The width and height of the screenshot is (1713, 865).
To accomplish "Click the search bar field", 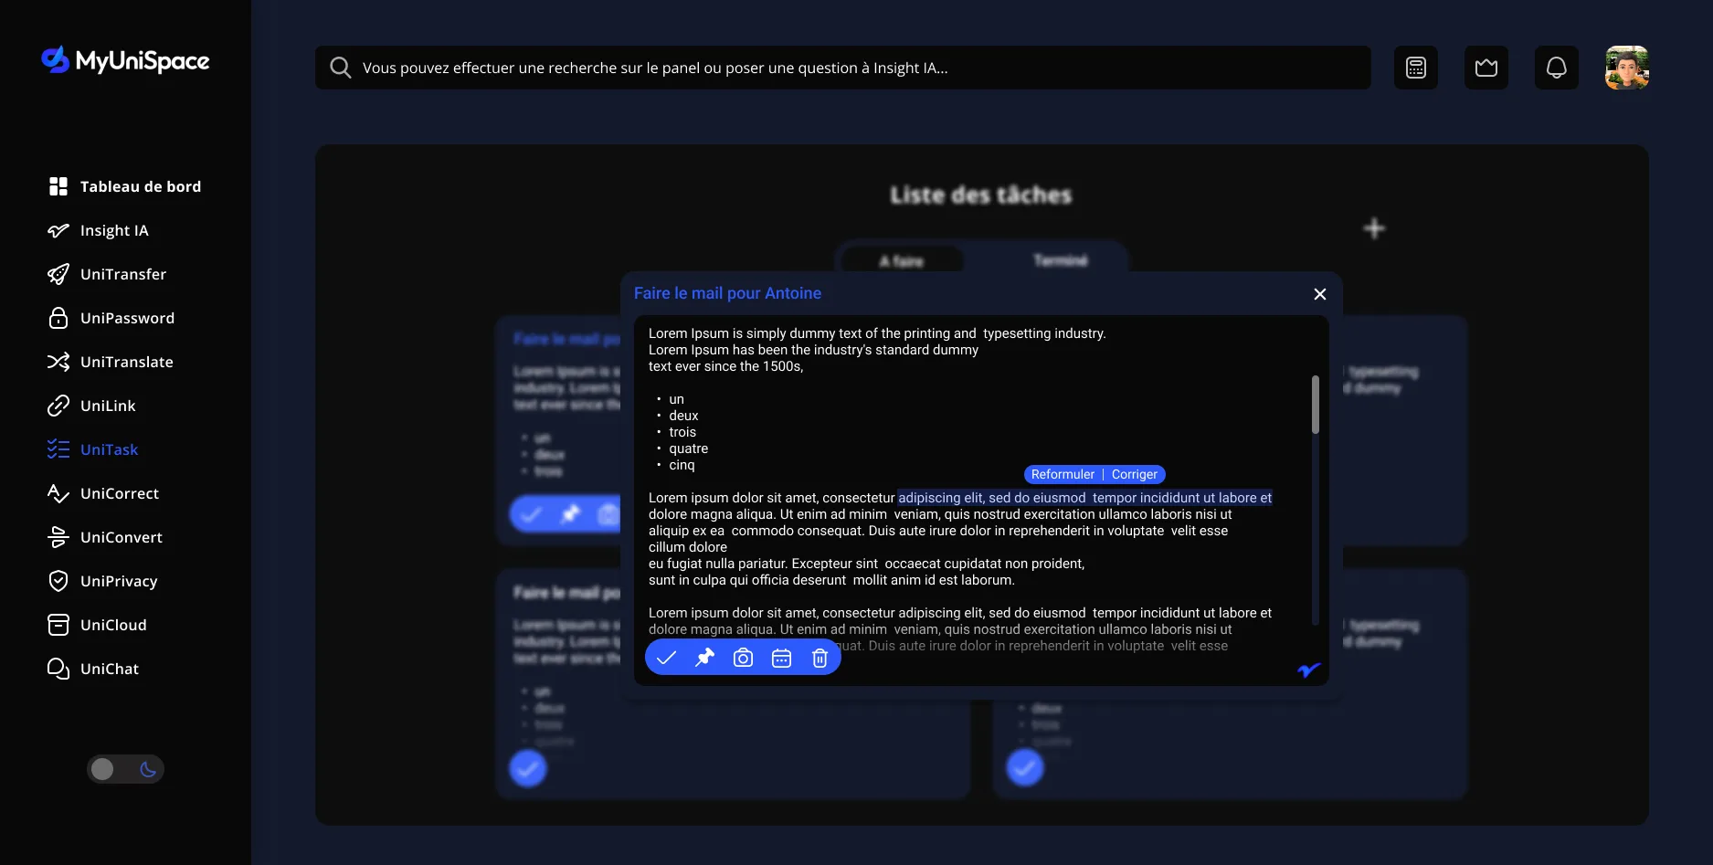I will (842, 68).
